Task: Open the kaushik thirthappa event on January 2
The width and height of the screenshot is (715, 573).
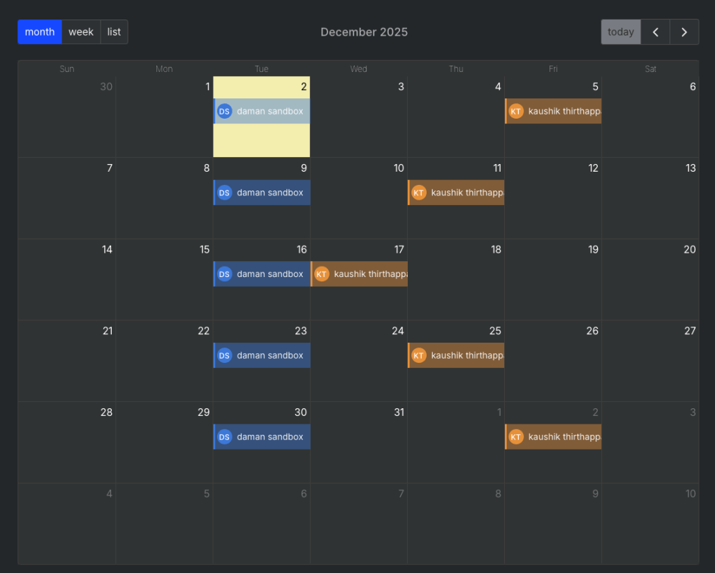Action: pos(563,437)
